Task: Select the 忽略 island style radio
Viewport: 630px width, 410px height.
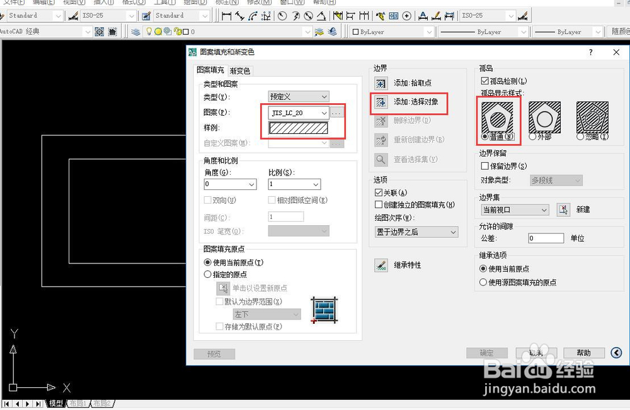Action: pyautogui.click(x=580, y=137)
